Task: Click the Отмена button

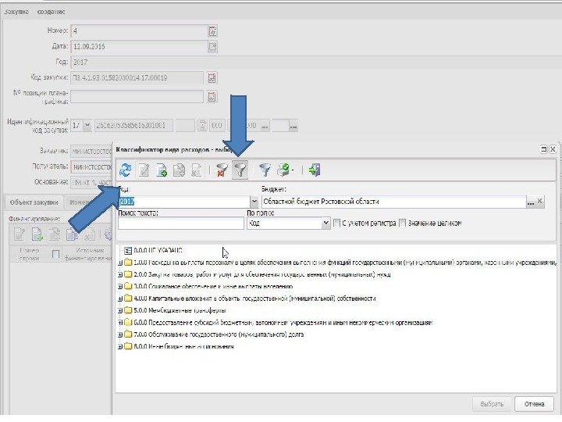Action: [x=534, y=404]
